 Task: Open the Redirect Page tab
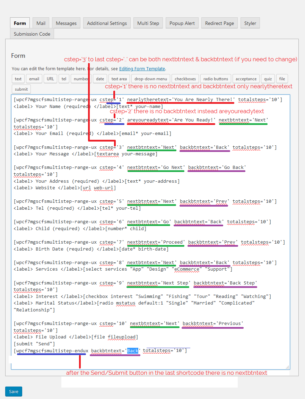[219, 23]
